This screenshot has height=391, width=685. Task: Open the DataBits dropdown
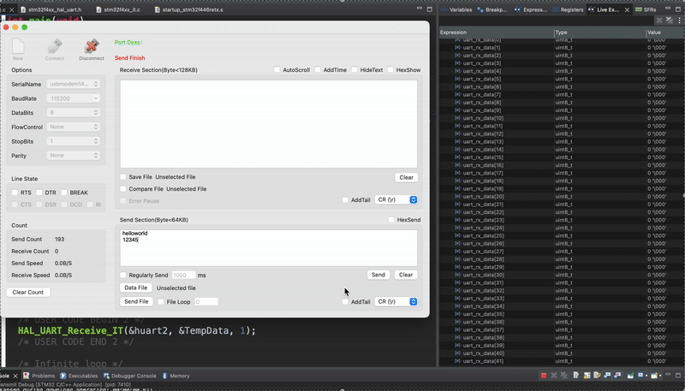(x=74, y=113)
